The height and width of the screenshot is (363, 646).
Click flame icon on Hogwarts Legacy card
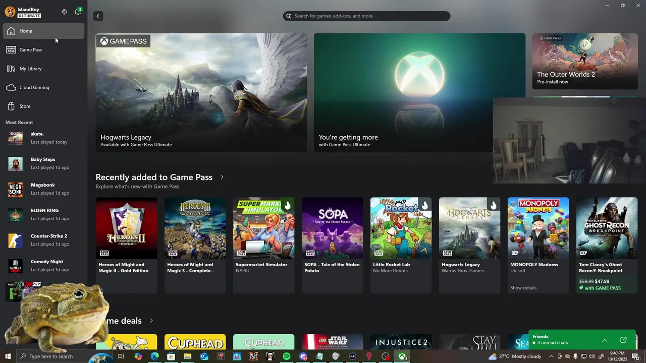[x=493, y=205]
